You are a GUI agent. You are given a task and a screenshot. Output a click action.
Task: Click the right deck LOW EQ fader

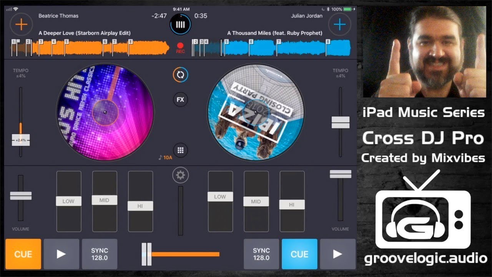tap(220, 197)
